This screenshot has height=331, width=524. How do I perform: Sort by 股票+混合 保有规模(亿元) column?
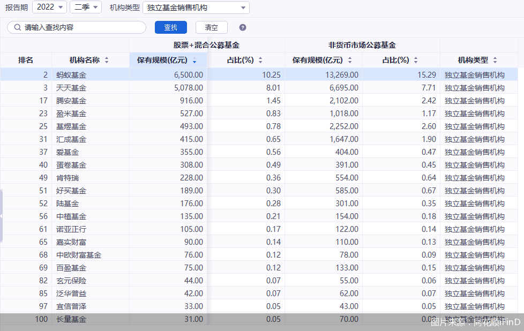click(x=194, y=60)
